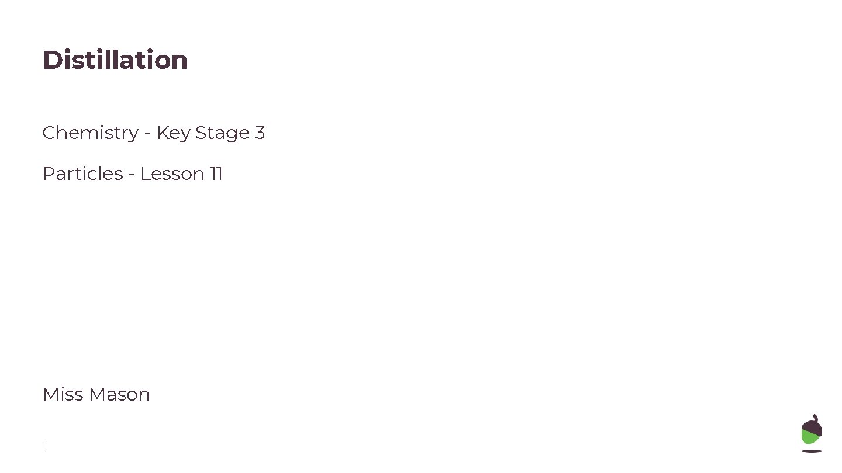Click the word Chemistry
Screen dimensions: 842x473
pyautogui.click(x=90, y=133)
